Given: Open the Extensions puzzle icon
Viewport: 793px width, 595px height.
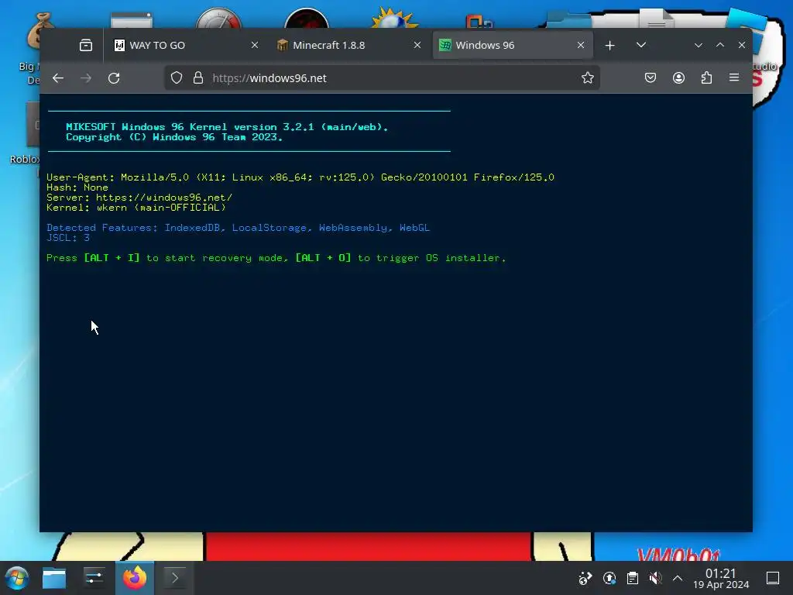Looking at the screenshot, I should tap(706, 78).
